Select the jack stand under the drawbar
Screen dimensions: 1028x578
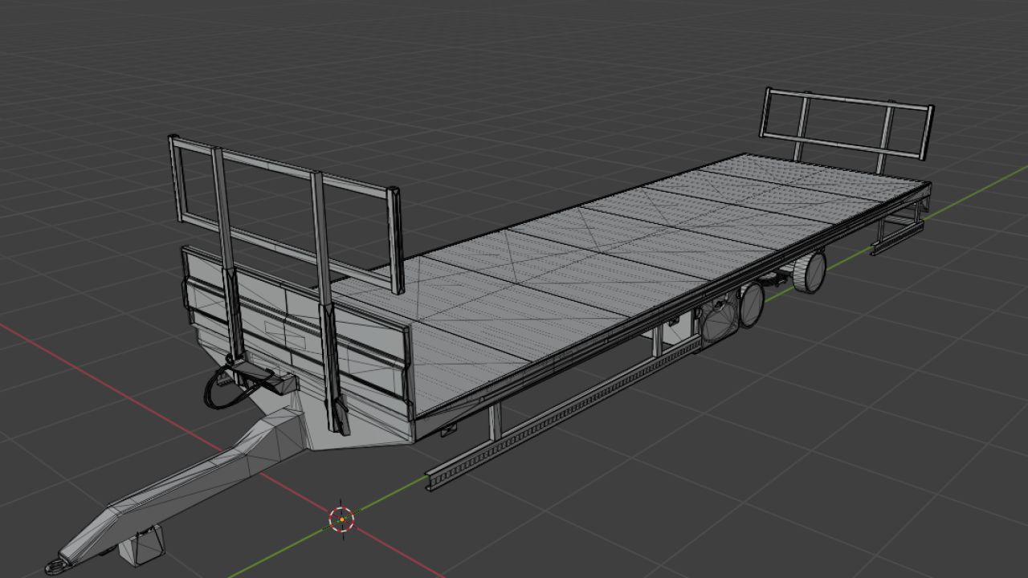coord(143,545)
